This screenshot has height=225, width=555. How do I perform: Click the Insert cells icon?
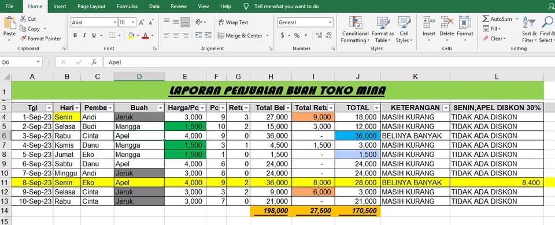[429, 22]
